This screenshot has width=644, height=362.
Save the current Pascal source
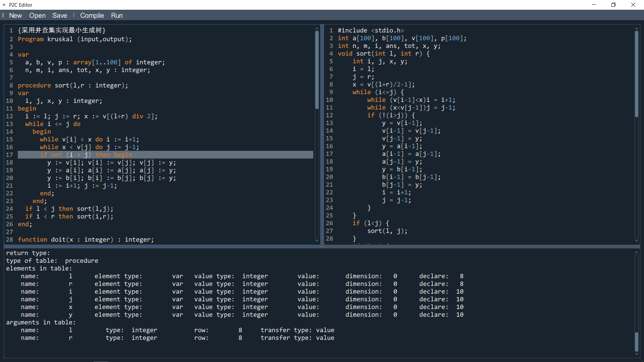[x=60, y=15]
